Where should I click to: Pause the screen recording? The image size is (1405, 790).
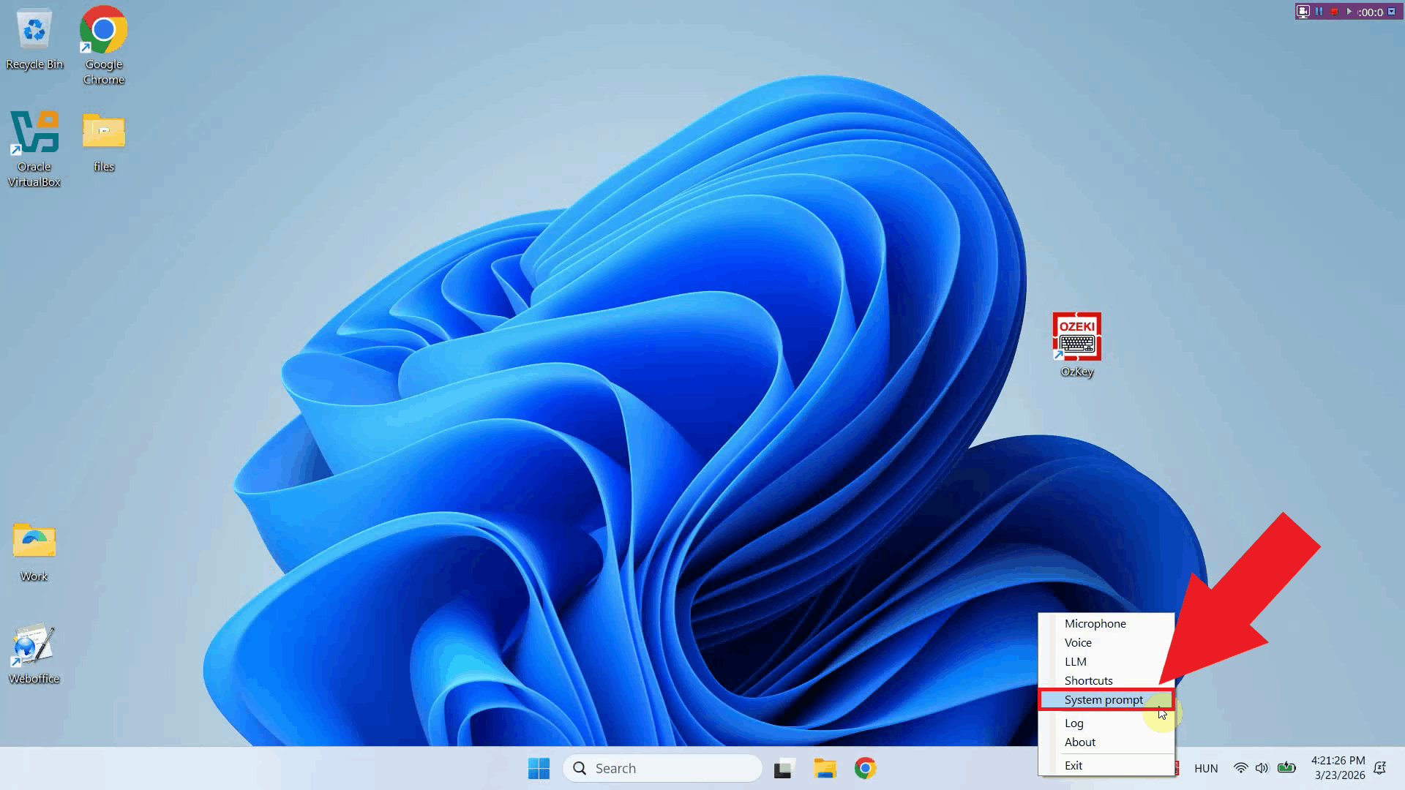(1319, 11)
